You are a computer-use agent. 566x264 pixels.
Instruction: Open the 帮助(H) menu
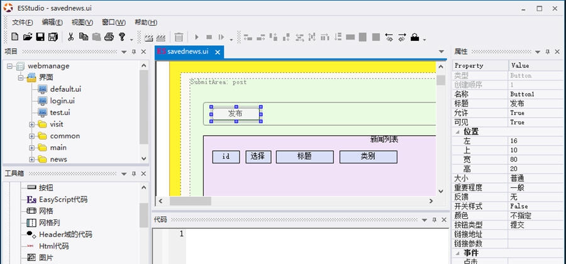146,23
